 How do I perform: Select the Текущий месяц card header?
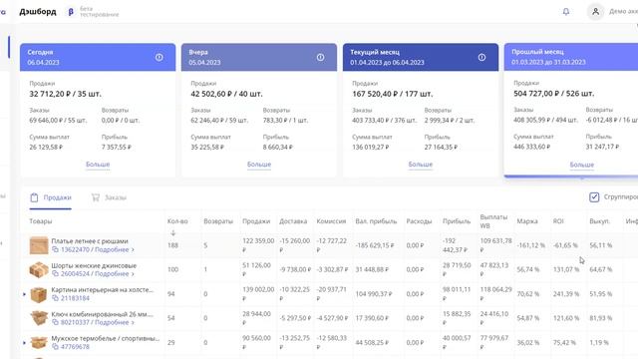point(421,57)
